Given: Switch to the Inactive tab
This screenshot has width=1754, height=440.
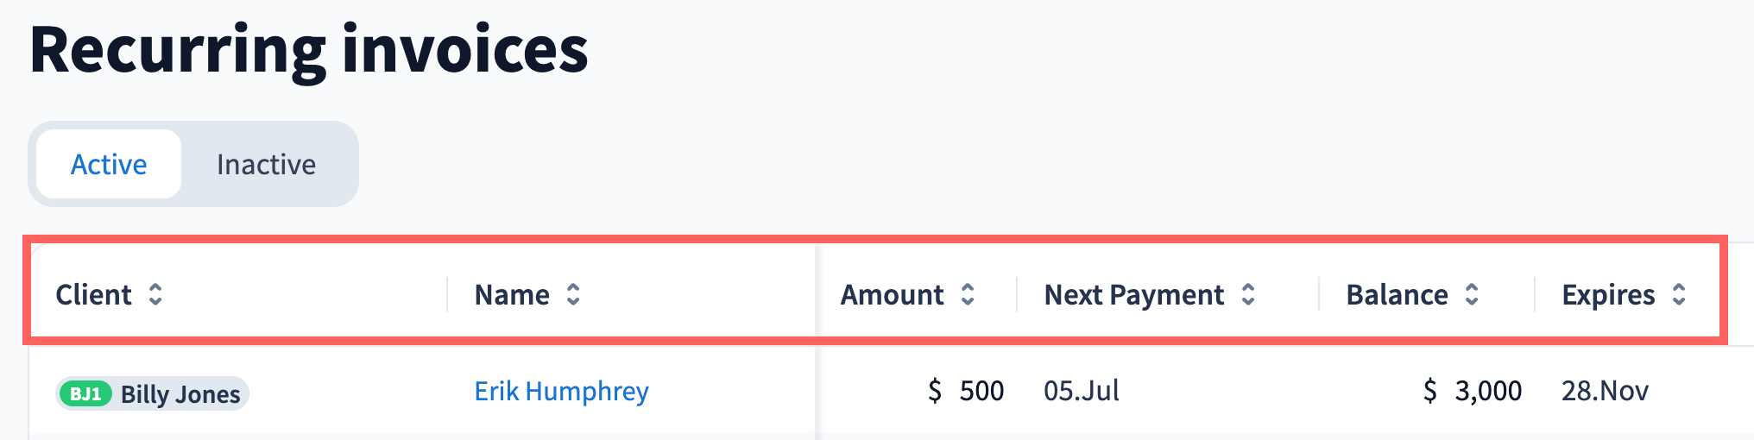Looking at the screenshot, I should pos(266,164).
